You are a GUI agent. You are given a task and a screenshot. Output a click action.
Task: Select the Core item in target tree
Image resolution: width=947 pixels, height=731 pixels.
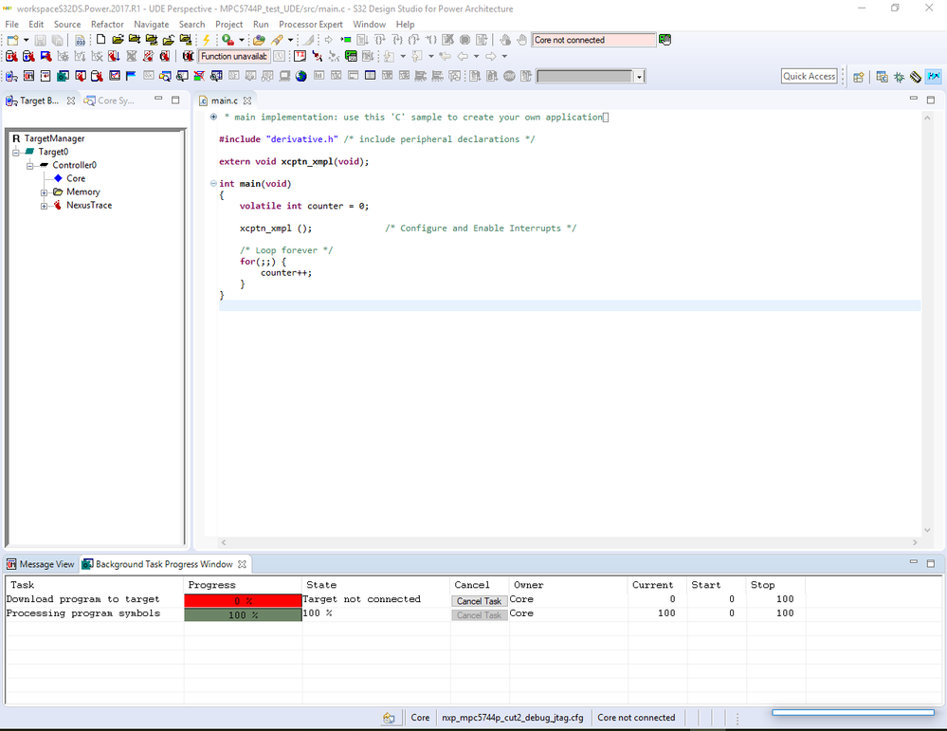[x=76, y=178]
